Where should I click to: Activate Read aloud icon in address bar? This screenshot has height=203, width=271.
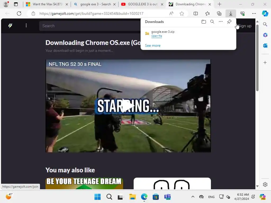tap(171, 13)
